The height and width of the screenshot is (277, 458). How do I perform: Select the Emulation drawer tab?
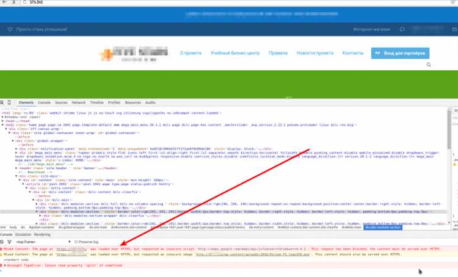[x=23, y=235]
